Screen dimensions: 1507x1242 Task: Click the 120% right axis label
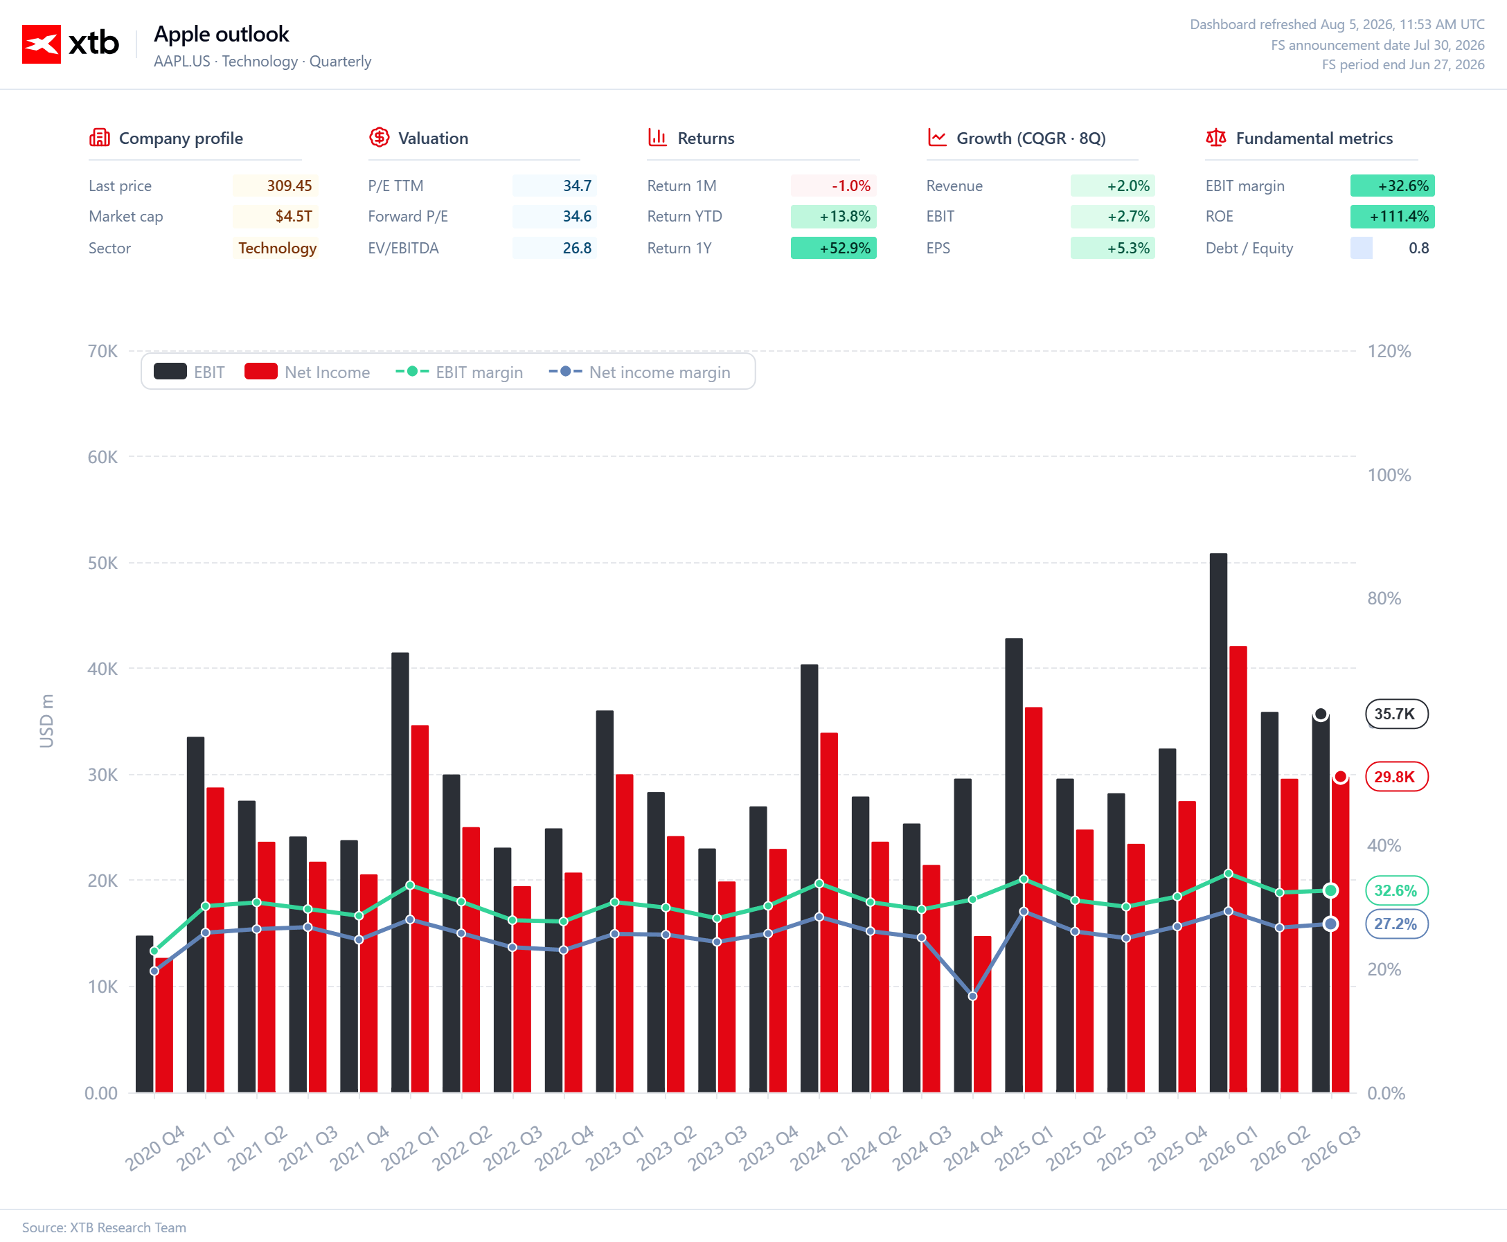click(x=1389, y=351)
